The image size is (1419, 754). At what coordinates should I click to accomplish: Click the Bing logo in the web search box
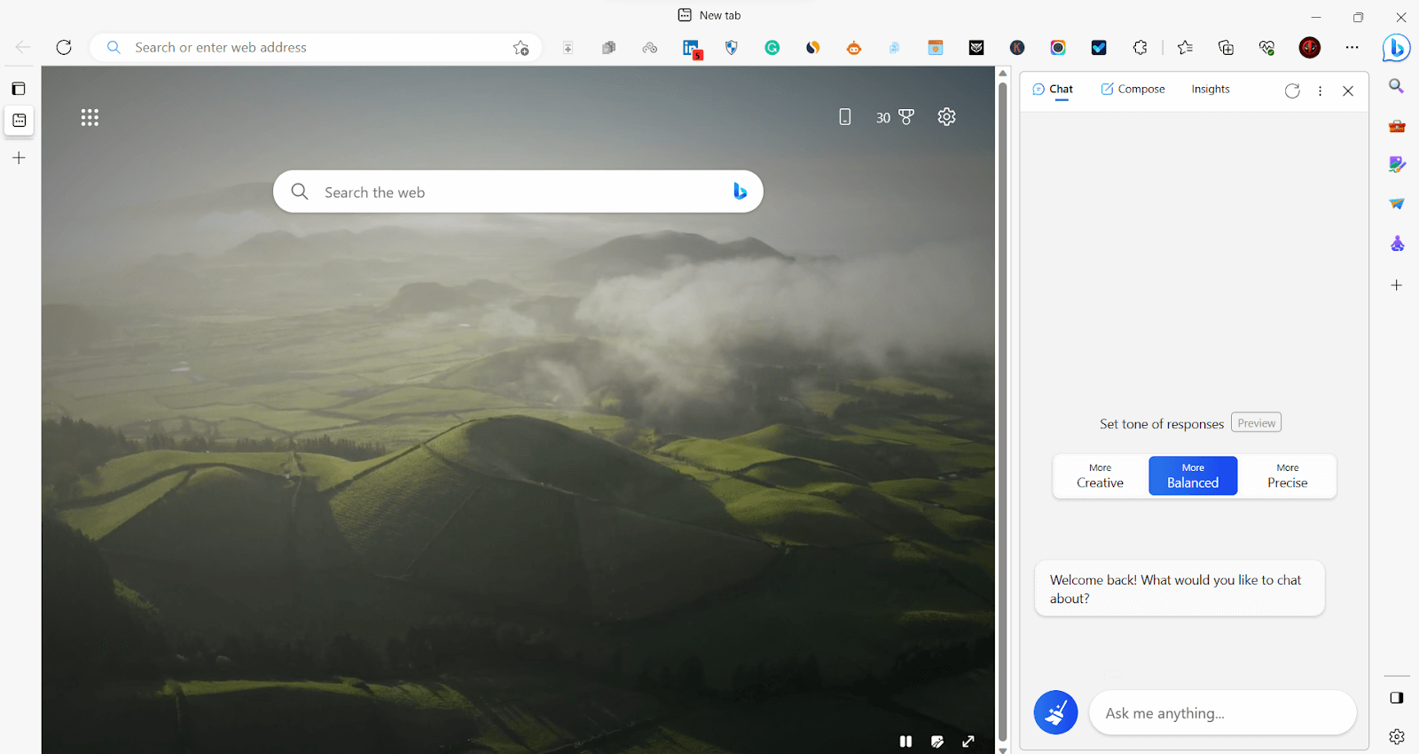click(740, 192)
